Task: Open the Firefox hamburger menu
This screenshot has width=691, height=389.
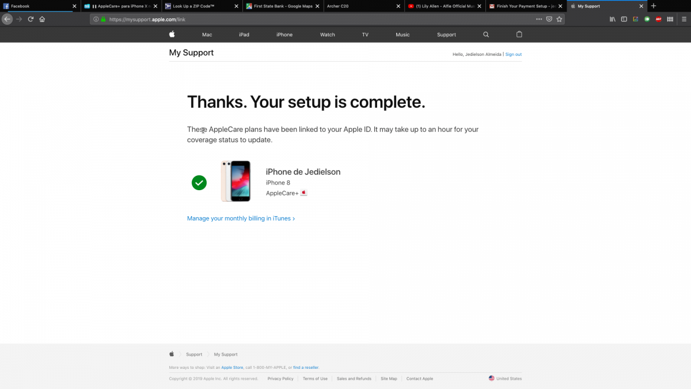Action: [x=683, y=19]
